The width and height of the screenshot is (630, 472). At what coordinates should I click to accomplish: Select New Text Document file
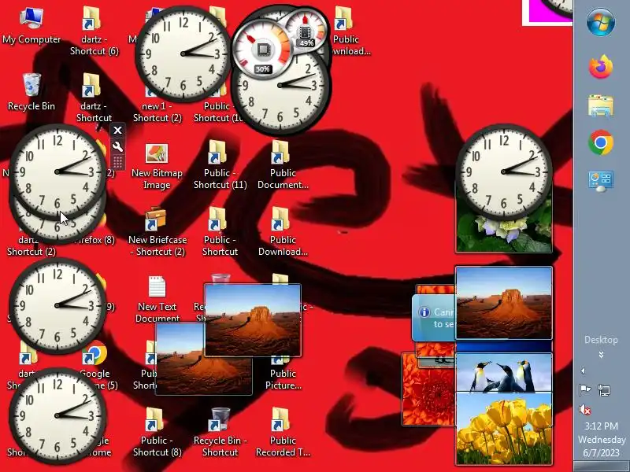[157, 299]
